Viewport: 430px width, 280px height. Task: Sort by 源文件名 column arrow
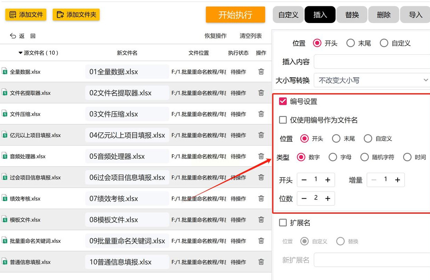[x=20, y=53]
